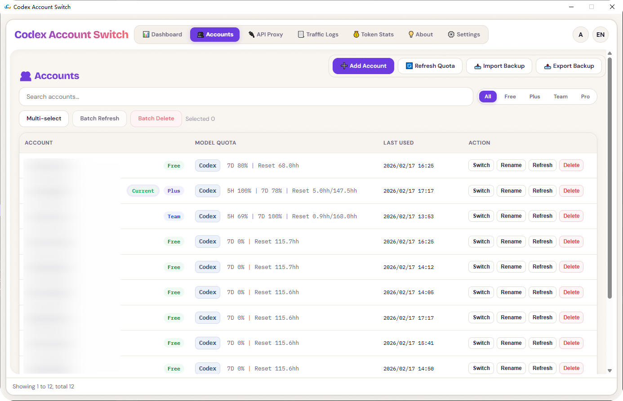
Task: Click the plus icon in Add Account
Action: pyautogui.click(x=344, y=66)
